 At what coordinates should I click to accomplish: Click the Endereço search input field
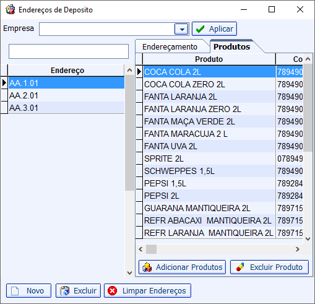(69, 51)
